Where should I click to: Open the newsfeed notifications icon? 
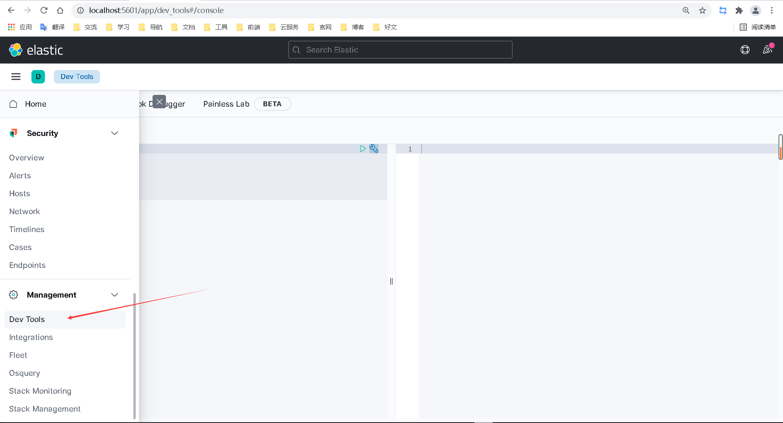[x=768, y=49]
